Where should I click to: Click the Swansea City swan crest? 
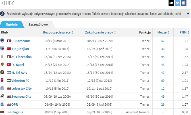click(2, 96)
